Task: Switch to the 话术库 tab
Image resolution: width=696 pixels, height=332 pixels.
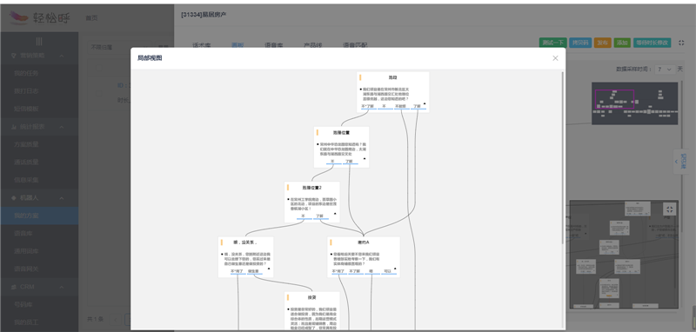Action: (x=202, y=45)
